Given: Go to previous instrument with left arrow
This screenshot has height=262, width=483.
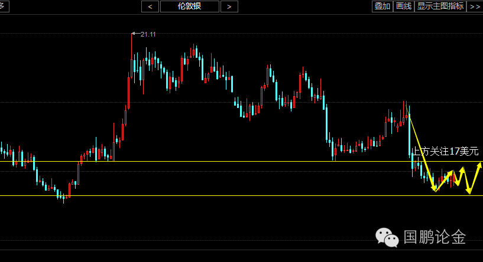Looking at the screenshot, I should (x=150, y=6).
